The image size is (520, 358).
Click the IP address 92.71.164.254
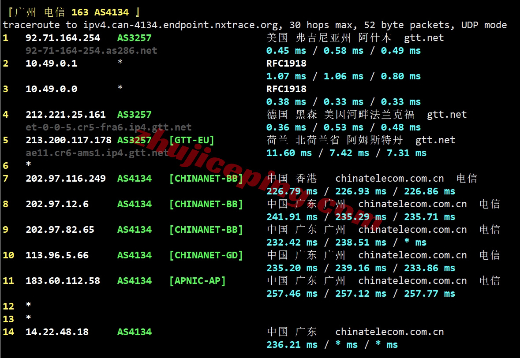[63, 38]
